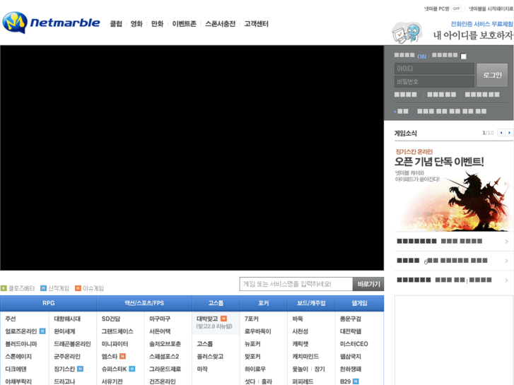Open the top news row with its chevron
Image resolution: width=514 pixels, height=385 pixels.
tap(506, 242)
